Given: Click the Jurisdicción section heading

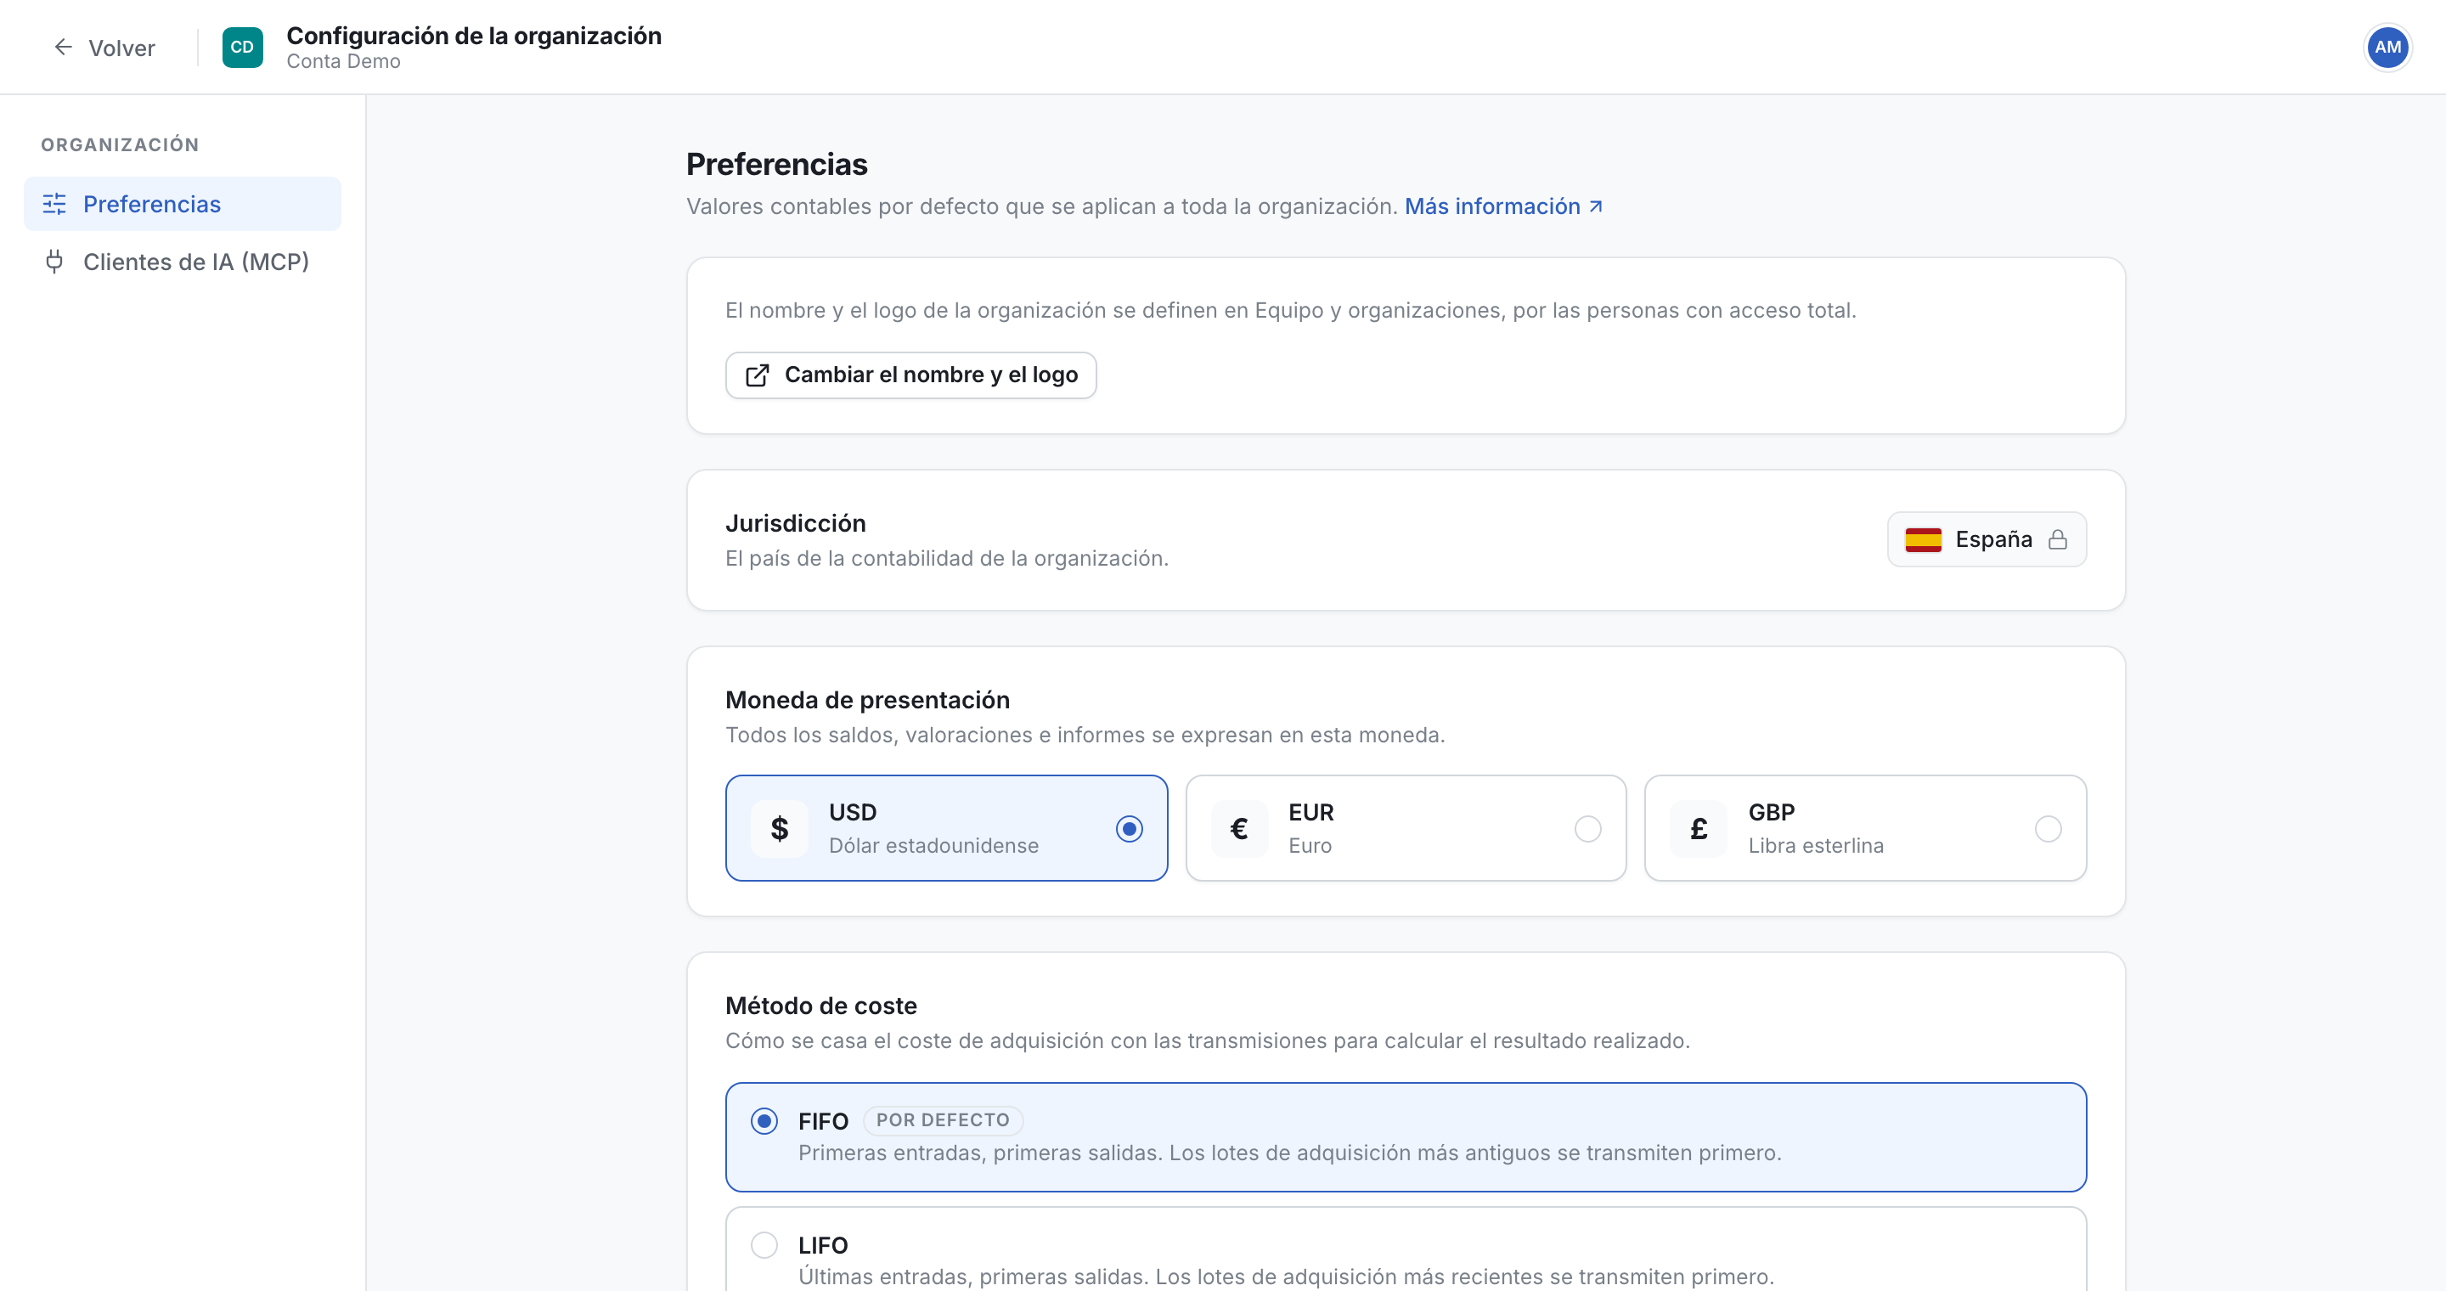Looking at the screenshot, I should (x=796, y=523).
